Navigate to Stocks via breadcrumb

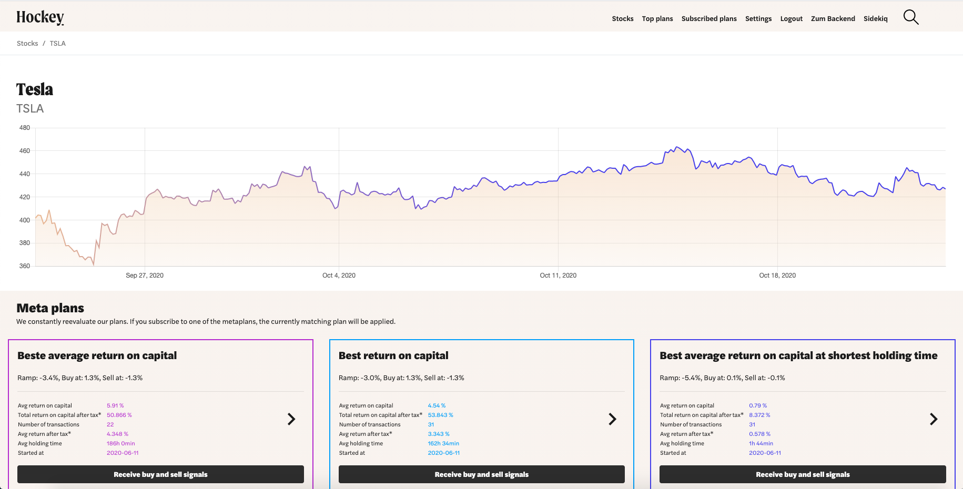[x=27, y=43]
